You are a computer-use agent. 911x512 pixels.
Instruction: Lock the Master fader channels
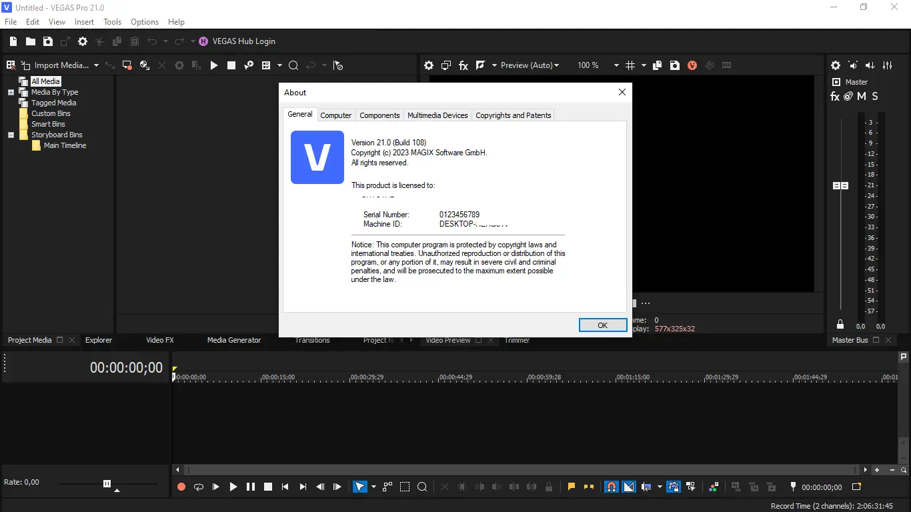(840, 325)
